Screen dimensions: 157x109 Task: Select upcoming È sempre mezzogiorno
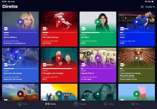pos(14,43)
